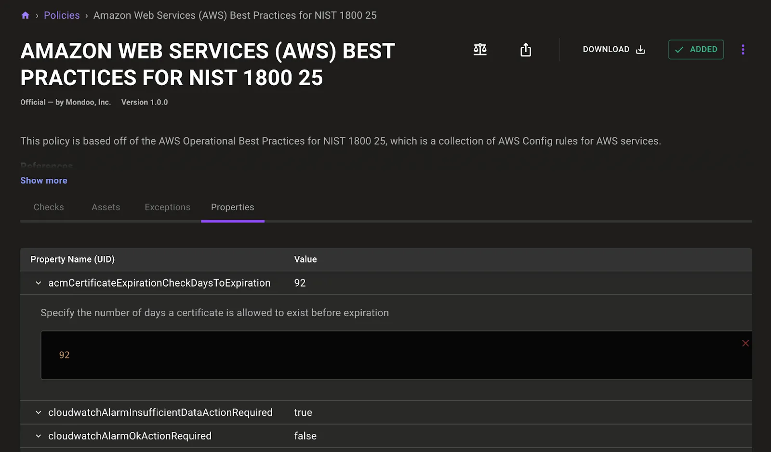Switch to the Checks tab

pos(49,207)
